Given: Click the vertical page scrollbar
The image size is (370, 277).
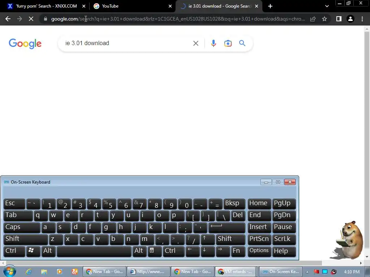Looking at the screenshot, I should [367, 142].
